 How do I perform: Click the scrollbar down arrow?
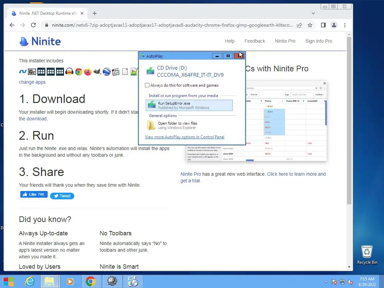[x=349, y=267]
